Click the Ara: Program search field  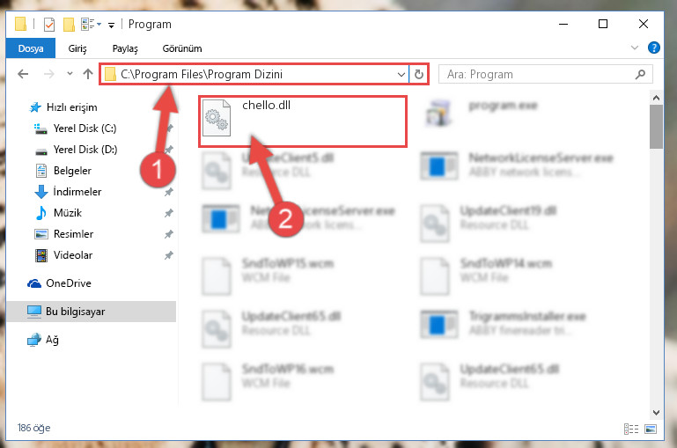tap(538, 74)
